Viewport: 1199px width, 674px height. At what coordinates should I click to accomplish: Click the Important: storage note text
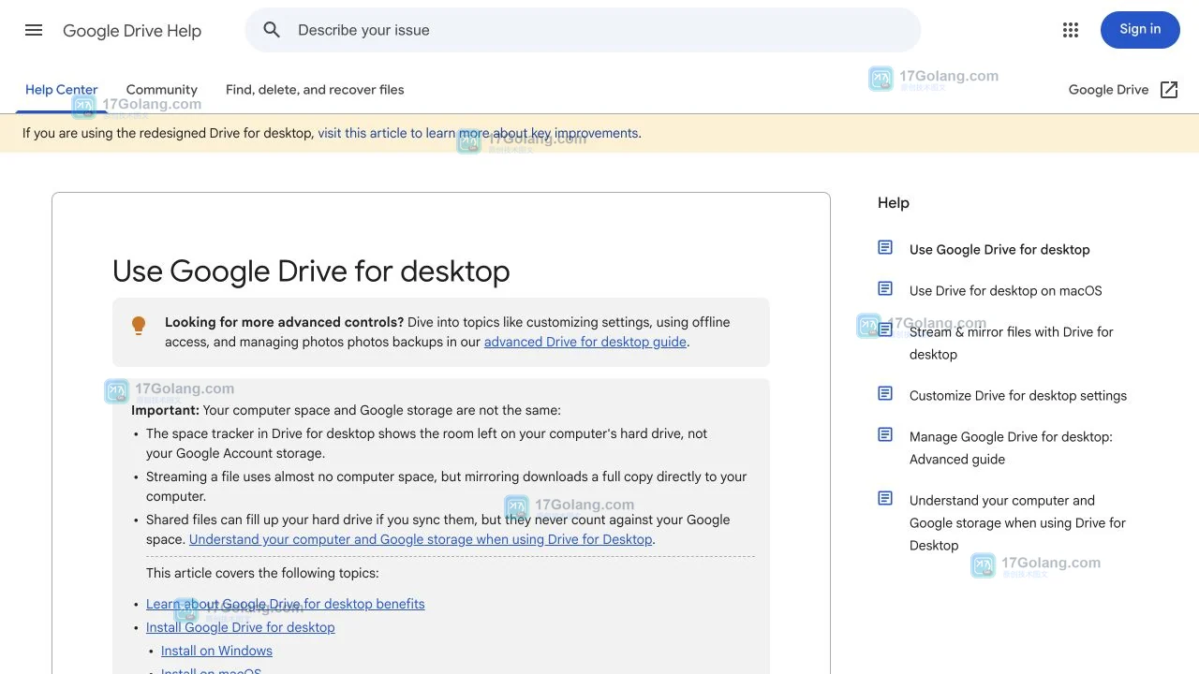[346, 410]
